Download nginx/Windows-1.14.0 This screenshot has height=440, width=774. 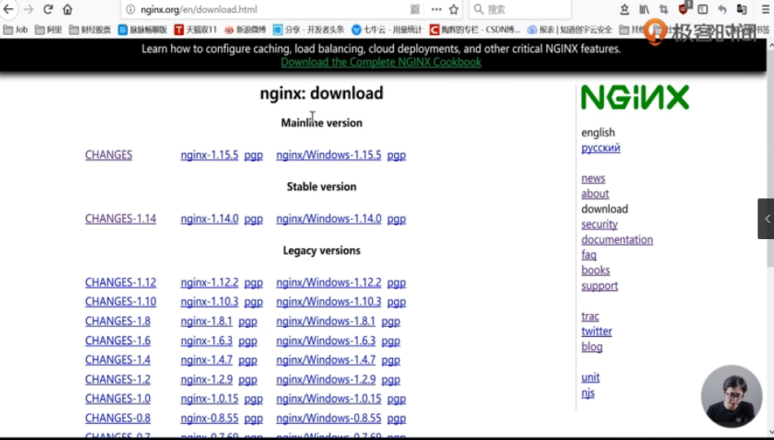329,219
